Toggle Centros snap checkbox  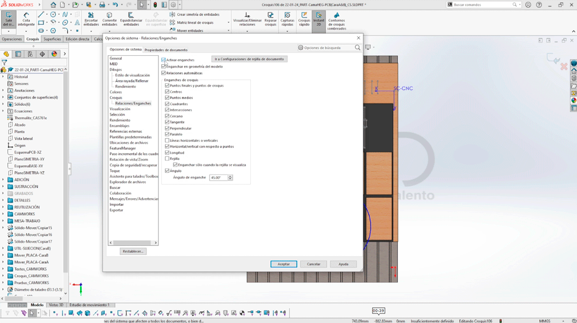[167, 92]
